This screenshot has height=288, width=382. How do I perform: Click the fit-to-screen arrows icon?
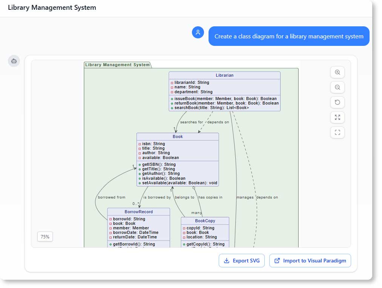pyautogui.click(x=337, y=117)
